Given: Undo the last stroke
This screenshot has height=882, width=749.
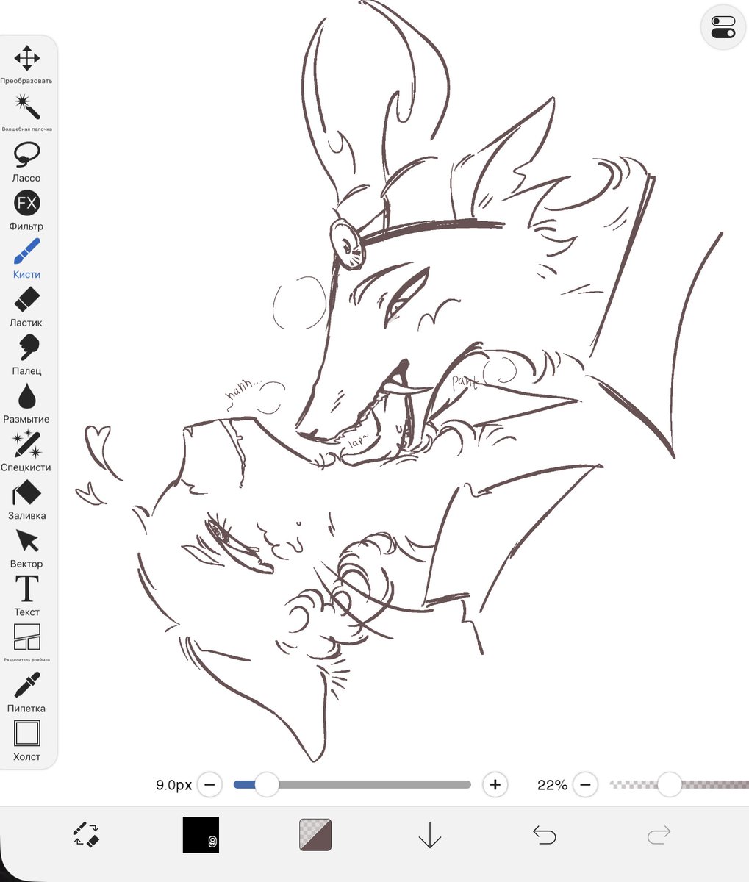Looking at the screenshot, I should 545,835.
